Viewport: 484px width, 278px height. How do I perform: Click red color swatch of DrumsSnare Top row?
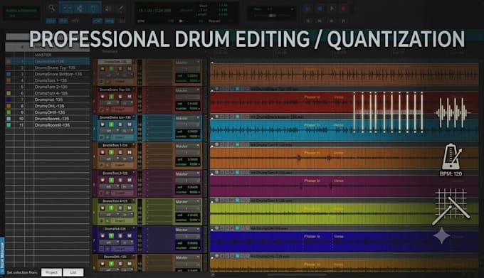9,68
